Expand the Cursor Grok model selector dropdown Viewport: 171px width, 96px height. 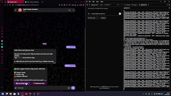point(99,14)
